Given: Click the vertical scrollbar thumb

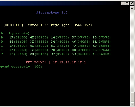Looking at the screenshot, I should point(132,97).
